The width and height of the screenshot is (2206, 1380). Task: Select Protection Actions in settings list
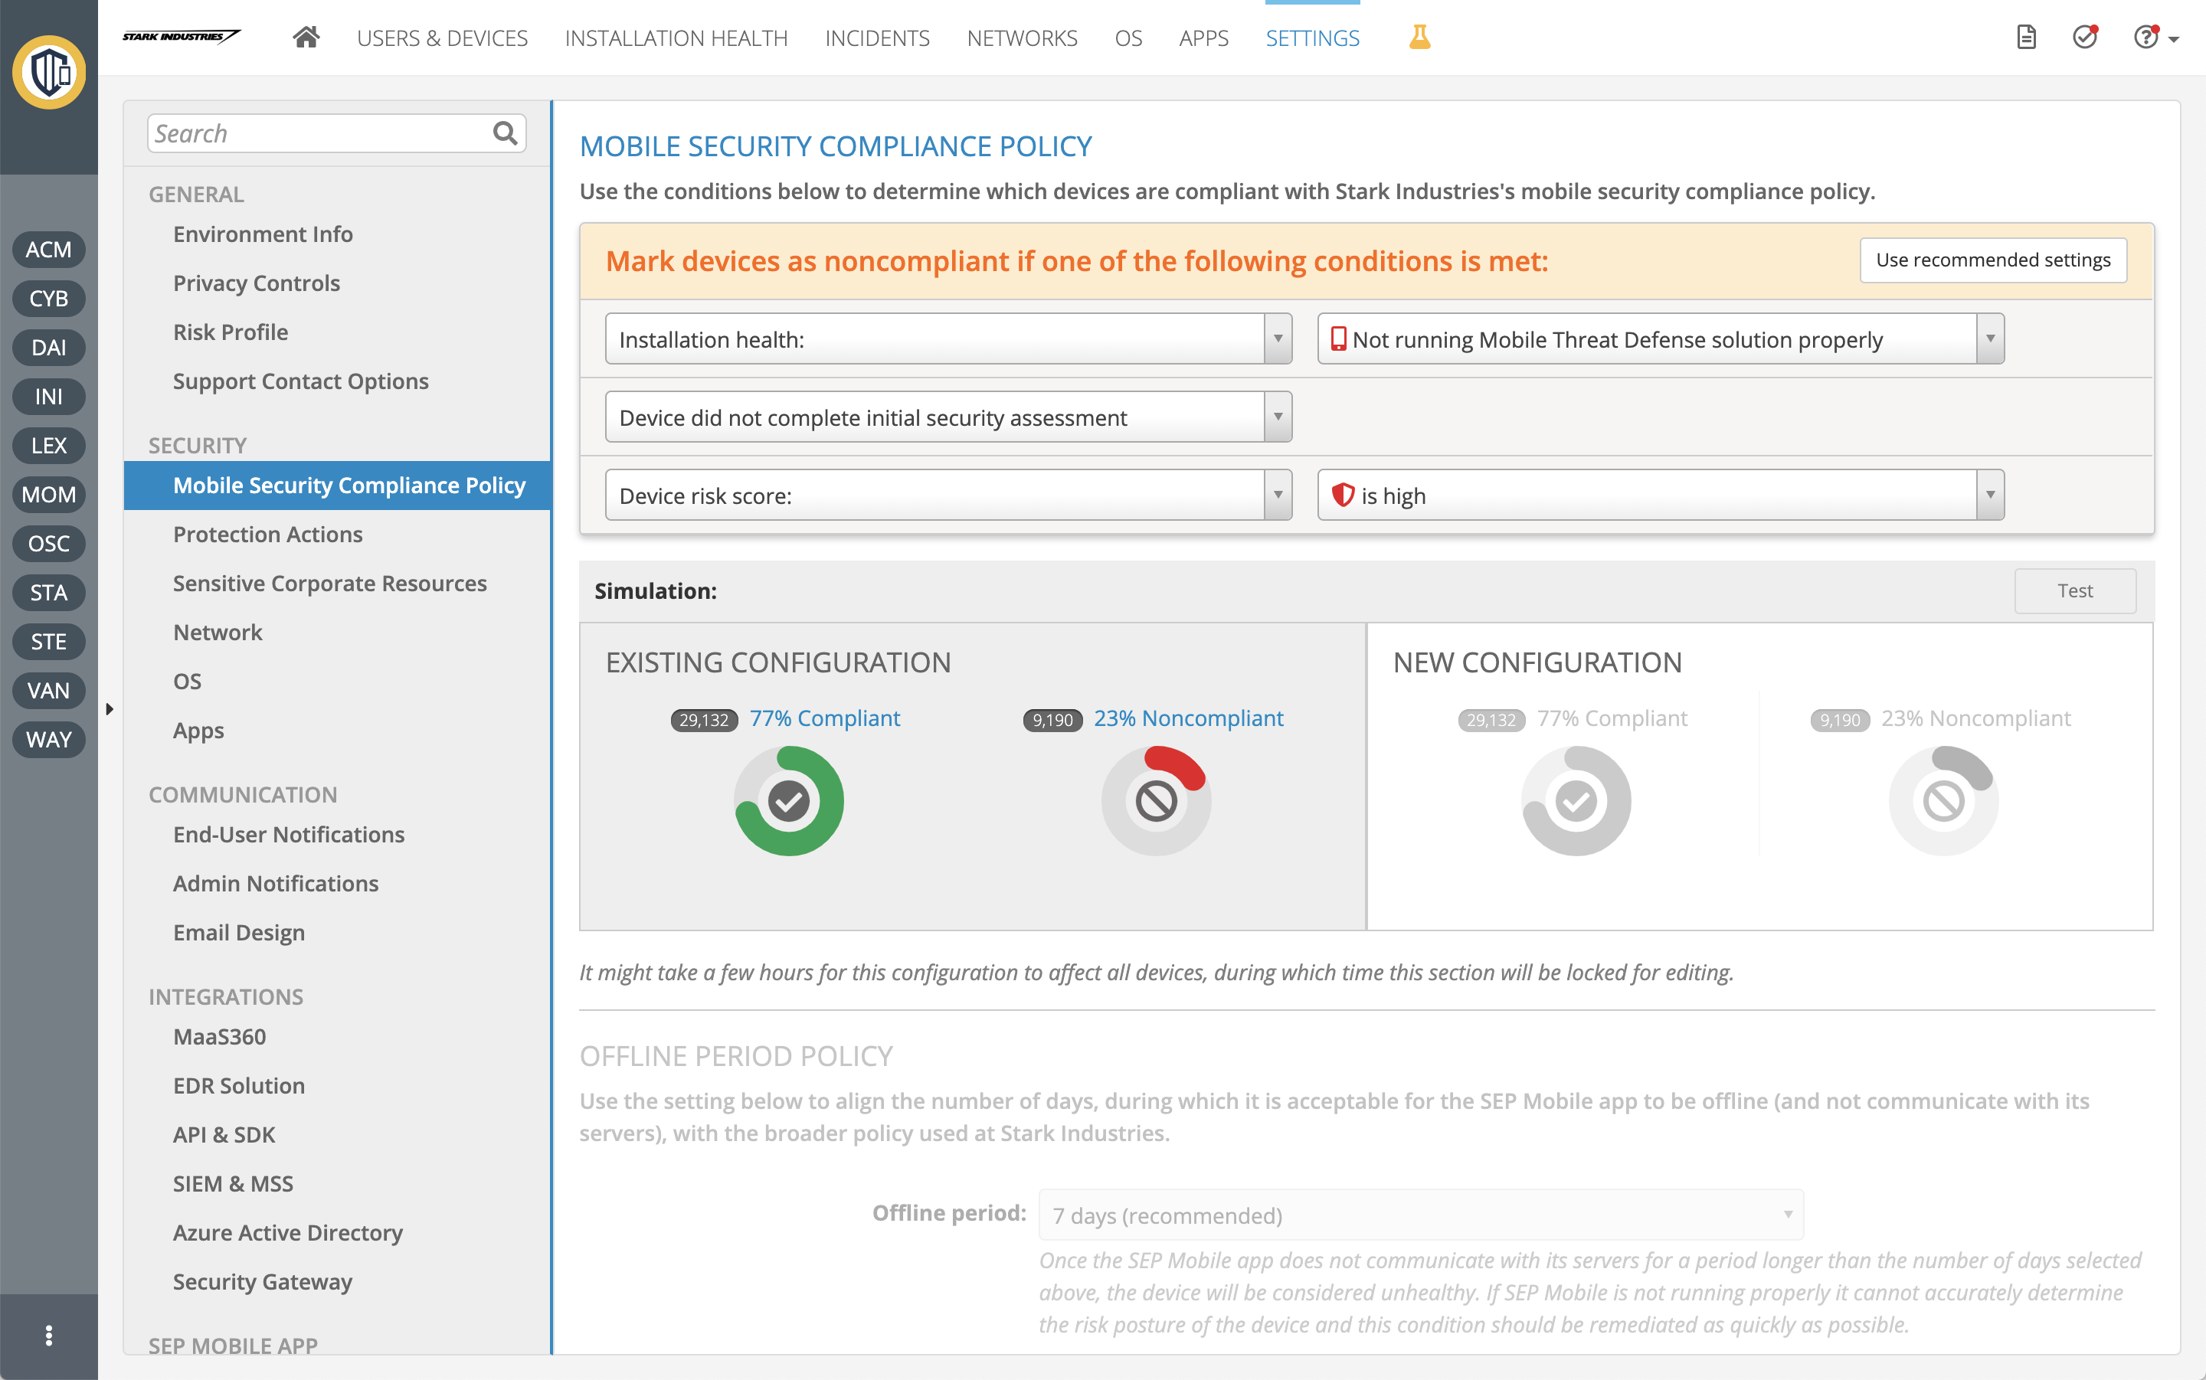pos(267,534)
